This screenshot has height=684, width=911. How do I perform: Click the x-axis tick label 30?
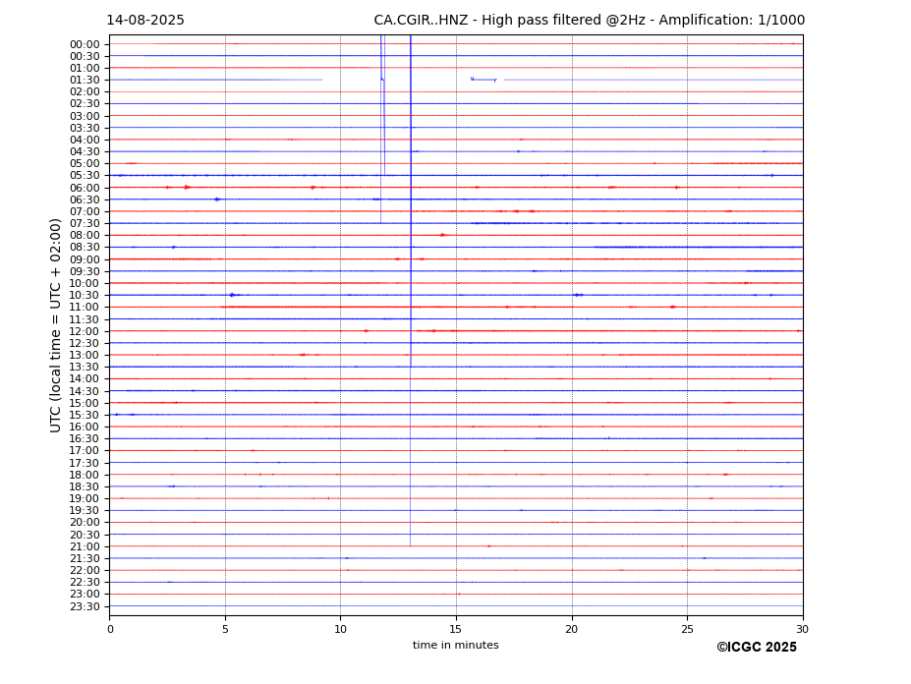[x=802, y=629]
